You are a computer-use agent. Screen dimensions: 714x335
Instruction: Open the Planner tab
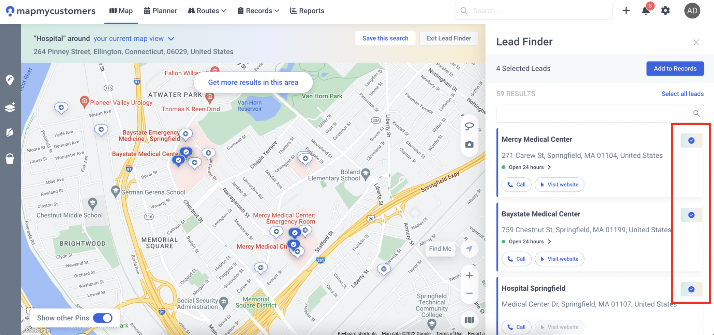(160, 11)
